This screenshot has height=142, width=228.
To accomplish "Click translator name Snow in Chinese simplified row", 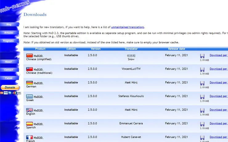I will coord(131,59).
